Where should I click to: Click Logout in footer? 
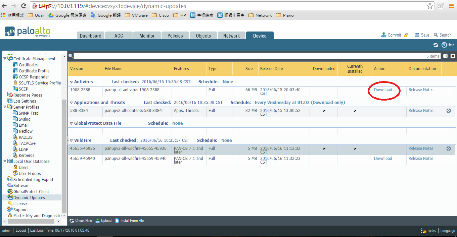pyautogui.click(x=21, y=231)
